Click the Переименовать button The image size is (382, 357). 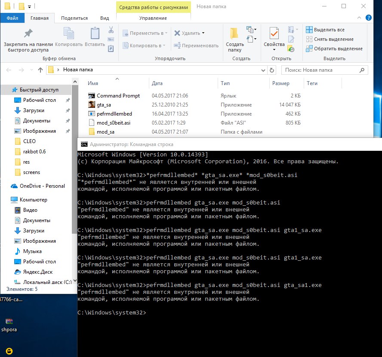(196, 46)
